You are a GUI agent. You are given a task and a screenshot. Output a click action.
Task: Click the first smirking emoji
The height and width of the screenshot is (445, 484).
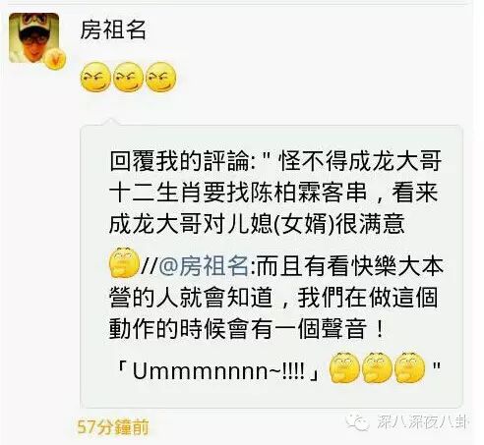95,77
